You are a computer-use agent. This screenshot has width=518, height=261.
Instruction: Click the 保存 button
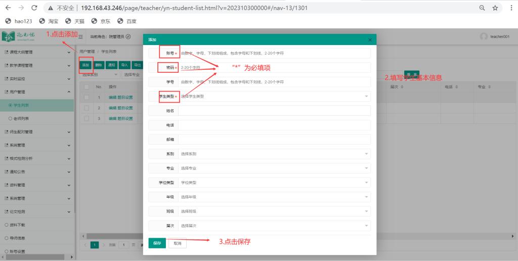[x=157, y=243]
